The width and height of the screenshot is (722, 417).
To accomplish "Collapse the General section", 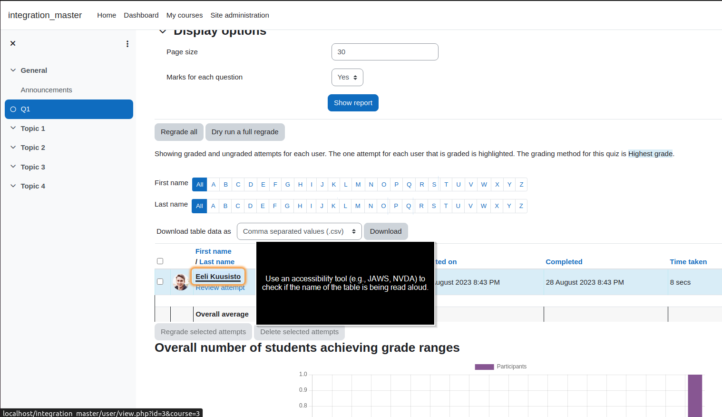I will click(x=13, y=70).
